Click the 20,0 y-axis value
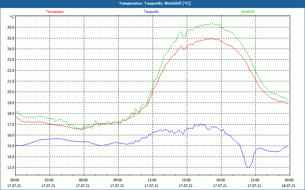Viewport: 305px width, 190px height. 10,92
